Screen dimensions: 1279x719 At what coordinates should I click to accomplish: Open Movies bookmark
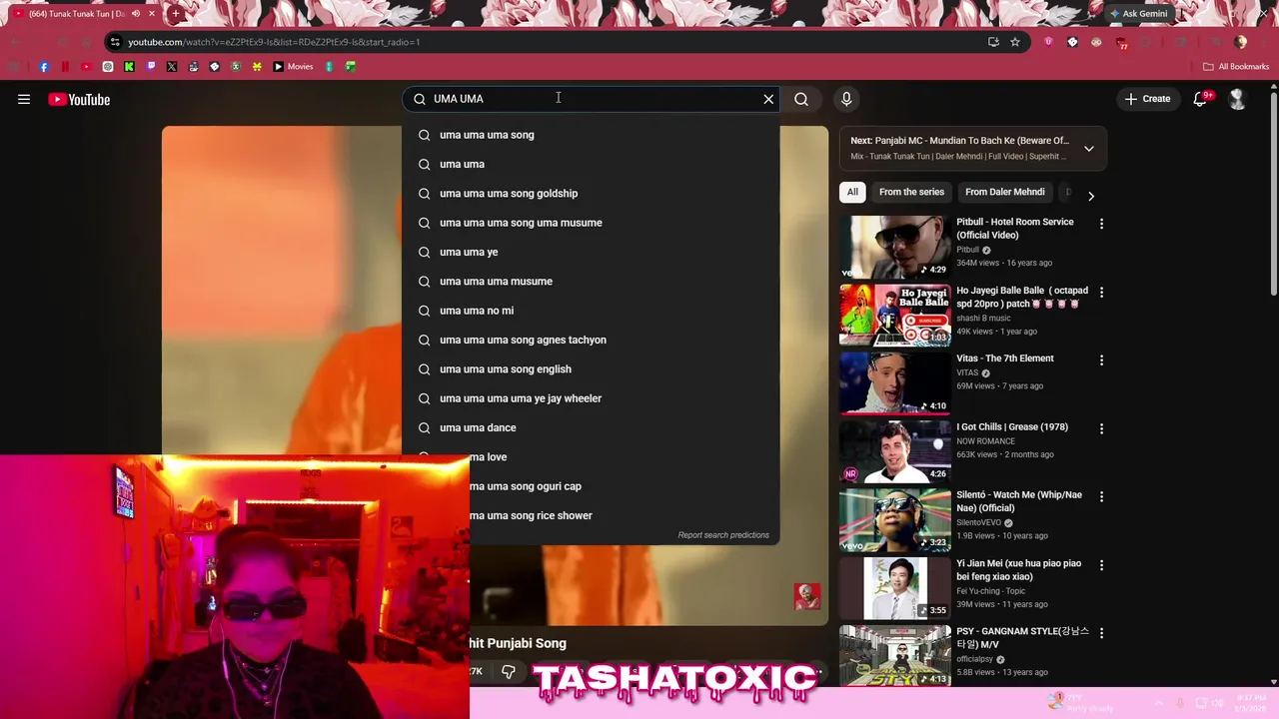point(293,67)
